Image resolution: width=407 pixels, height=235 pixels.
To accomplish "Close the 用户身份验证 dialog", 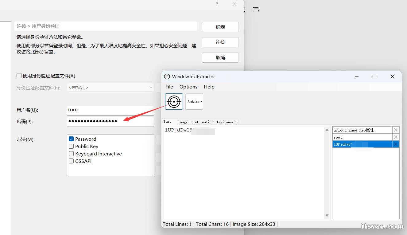I will click(x=235, y=4).
